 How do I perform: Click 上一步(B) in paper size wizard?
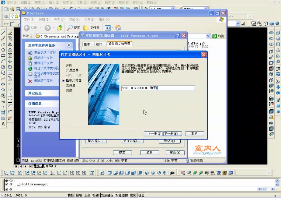click(x=153, y=134)
